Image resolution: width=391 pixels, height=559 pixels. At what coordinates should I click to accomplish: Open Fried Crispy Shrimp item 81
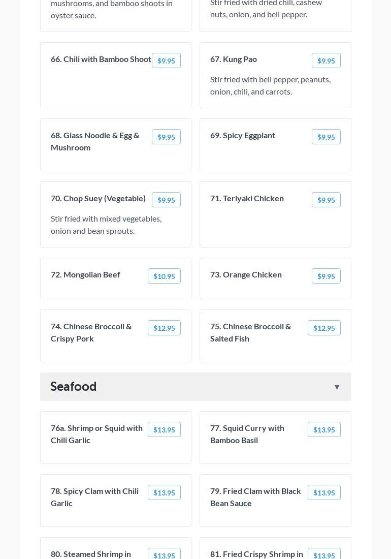[256, 554]
